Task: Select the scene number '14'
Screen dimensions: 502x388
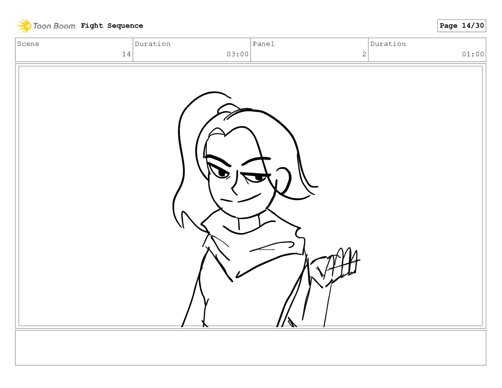Action: (126, 54)
